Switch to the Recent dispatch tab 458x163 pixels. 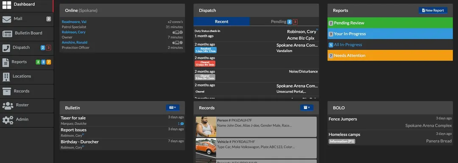point(221,22)
